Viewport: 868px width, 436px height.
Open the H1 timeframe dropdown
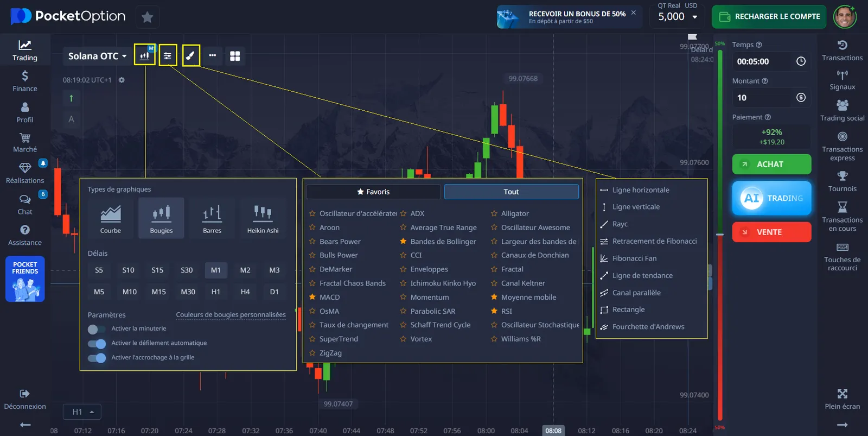coord(82,412)
